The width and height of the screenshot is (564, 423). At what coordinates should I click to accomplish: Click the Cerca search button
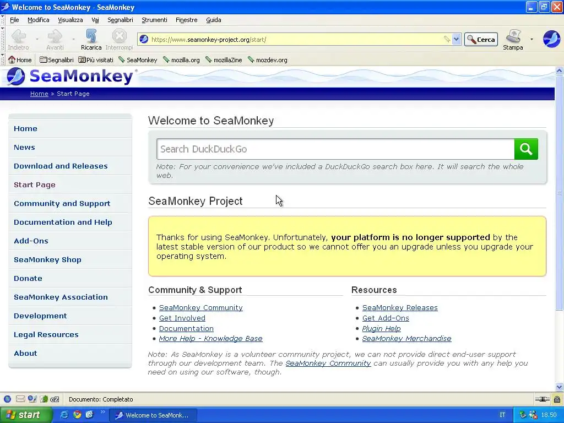coord(481,39)
